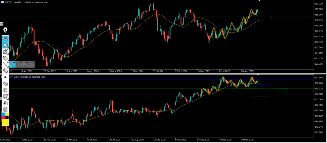Pick the magenta color swatch
Screen dimensions: 327x143
click(x=4, y=117)
